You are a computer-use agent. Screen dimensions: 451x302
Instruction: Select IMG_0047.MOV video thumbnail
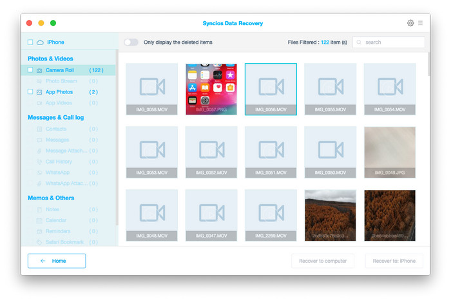pyautogui.click(x=211, y=215)
